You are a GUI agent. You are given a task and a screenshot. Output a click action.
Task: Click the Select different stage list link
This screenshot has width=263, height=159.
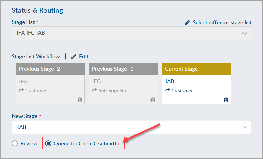tap(222, 23)
